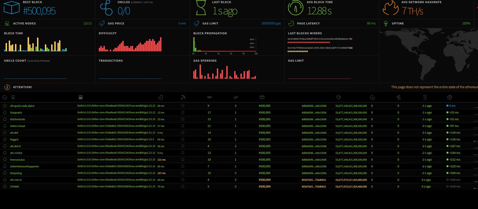Pin the zth.quick.node.alpha node
The width and height of the screenshot is (478, 209).
tap(5, 106)
